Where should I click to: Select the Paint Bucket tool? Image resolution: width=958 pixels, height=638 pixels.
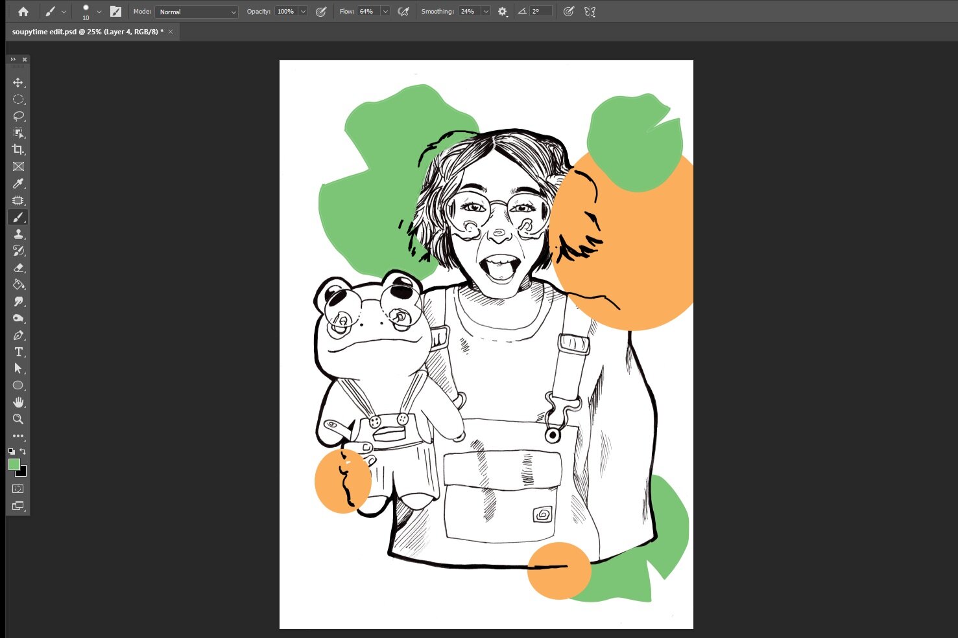click(x=18, y=284)
